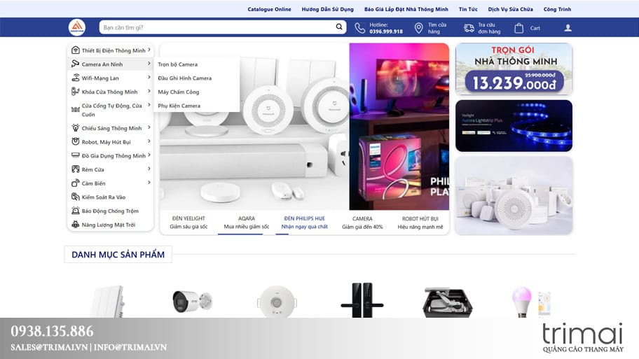The image size is (639, 359).
Task: Expand Cửa Cổng Tự Động submenu arrow
Action: (x=149, y=105)
